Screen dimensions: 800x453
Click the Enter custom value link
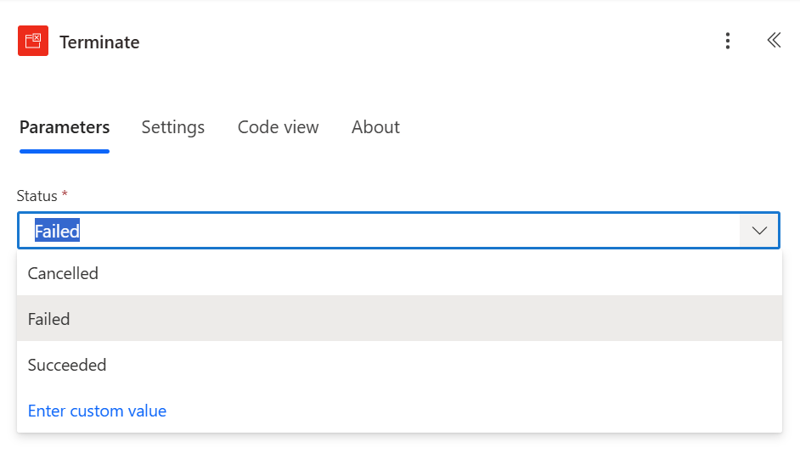(97, 411)
